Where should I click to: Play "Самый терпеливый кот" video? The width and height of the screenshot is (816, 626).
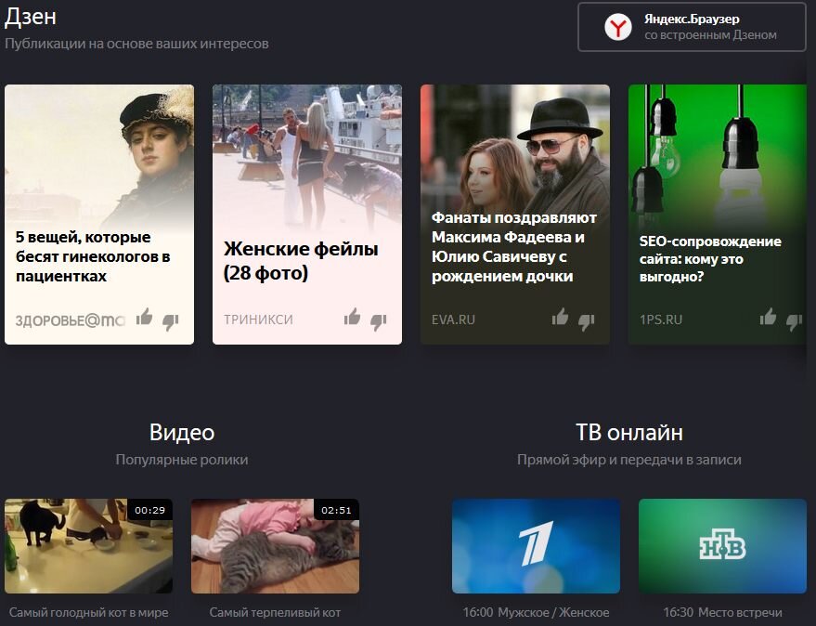(x=276, y=546)
